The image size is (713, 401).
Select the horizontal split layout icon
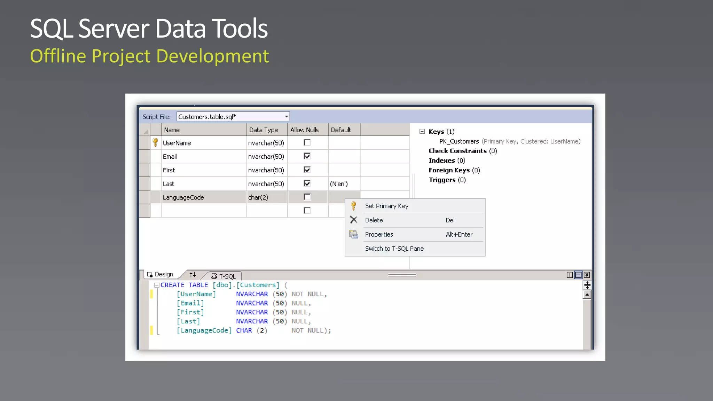point(578,275)
